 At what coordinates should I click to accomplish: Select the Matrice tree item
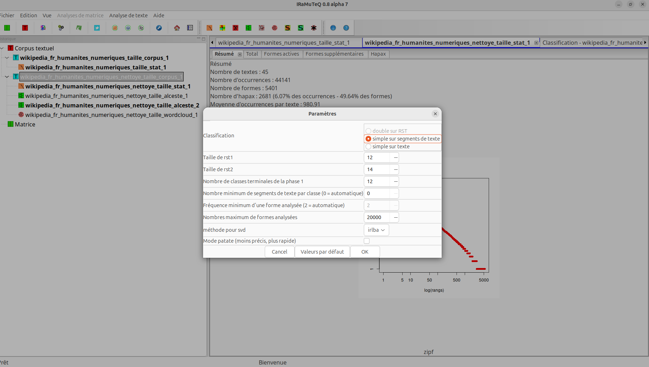point(25,124)
